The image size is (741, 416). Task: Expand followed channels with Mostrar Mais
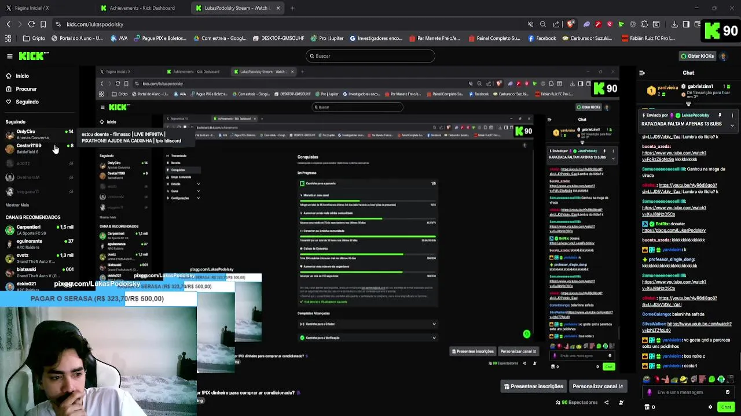coord(17,205)
